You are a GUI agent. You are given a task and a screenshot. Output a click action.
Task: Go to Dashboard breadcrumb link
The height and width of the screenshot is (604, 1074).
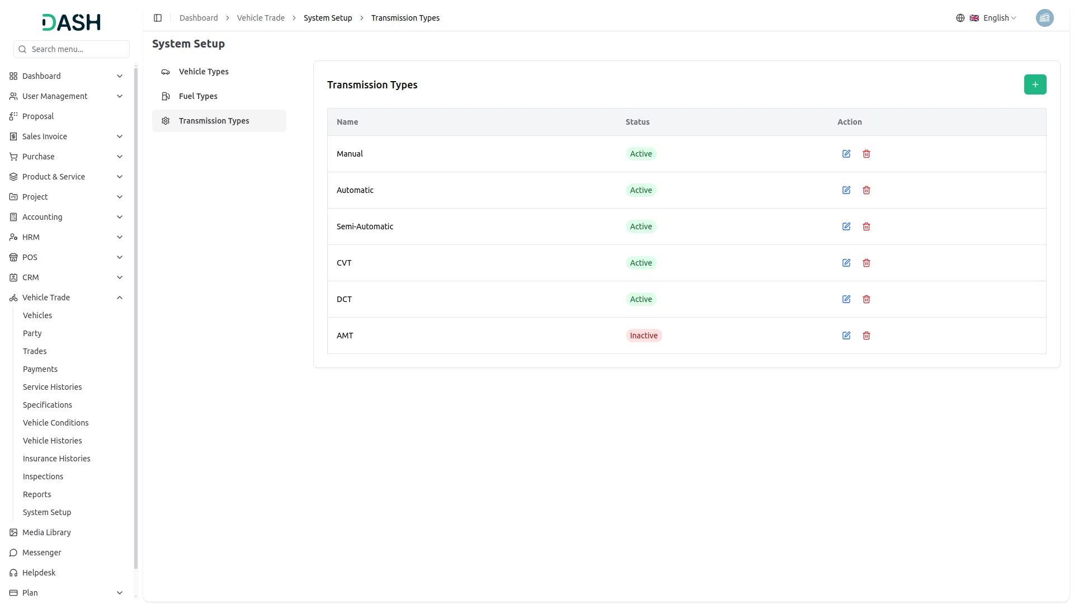click(x=199, y=18)
